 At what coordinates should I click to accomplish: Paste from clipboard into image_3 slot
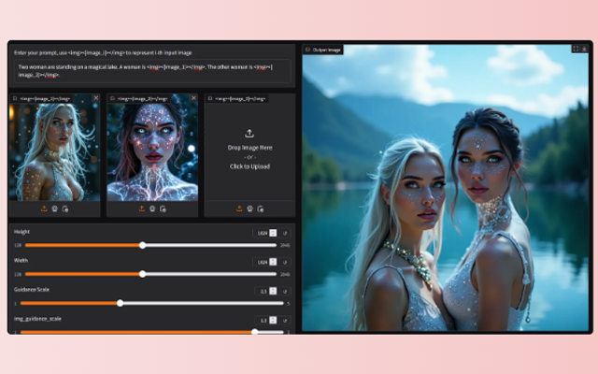click(x=261, y=209)
